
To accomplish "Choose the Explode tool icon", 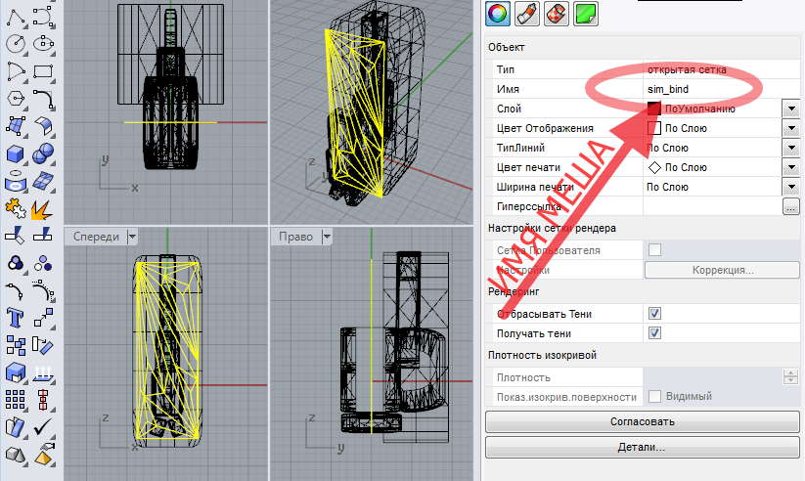I will [42, 209].
